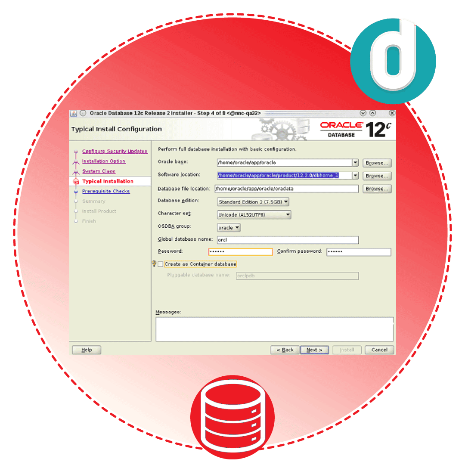This screenshot has height=465, width=465.
Task: Select the Typical Installation step
Action: [108, 181]
